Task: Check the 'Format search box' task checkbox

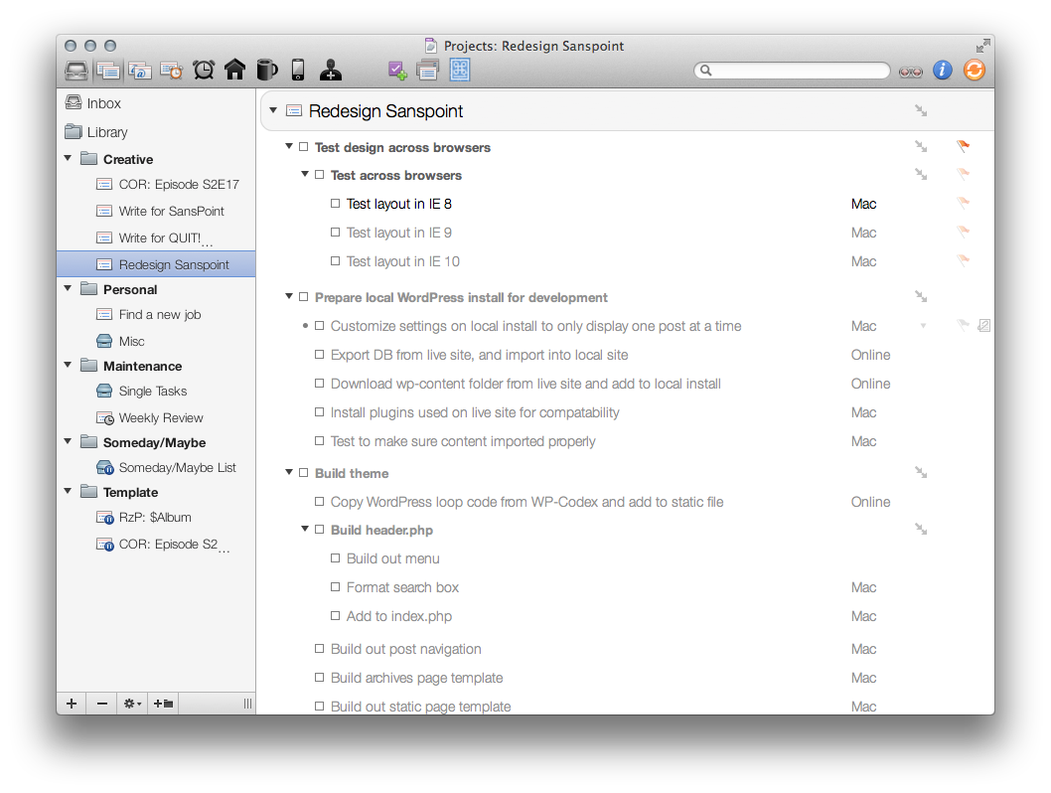Action: [x=336, y=588]
